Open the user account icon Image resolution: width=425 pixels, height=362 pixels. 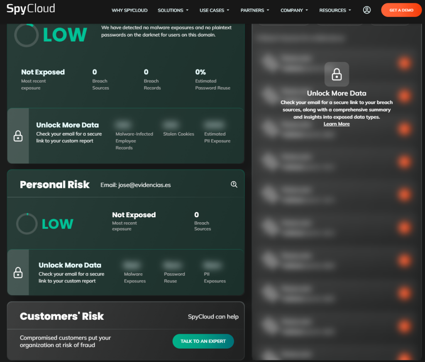click(367, 10)
